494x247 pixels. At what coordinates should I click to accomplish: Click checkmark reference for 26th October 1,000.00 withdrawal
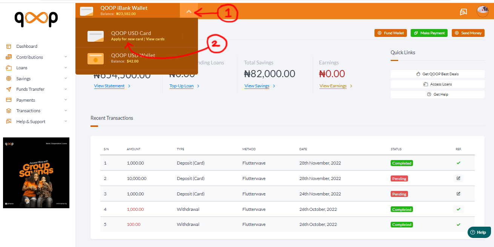click(458, 209)
